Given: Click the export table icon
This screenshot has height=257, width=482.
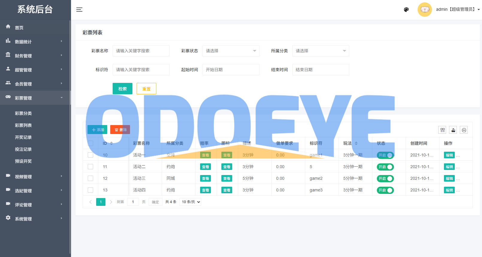Looking at the screenshot, I should [x=453, y=130].
